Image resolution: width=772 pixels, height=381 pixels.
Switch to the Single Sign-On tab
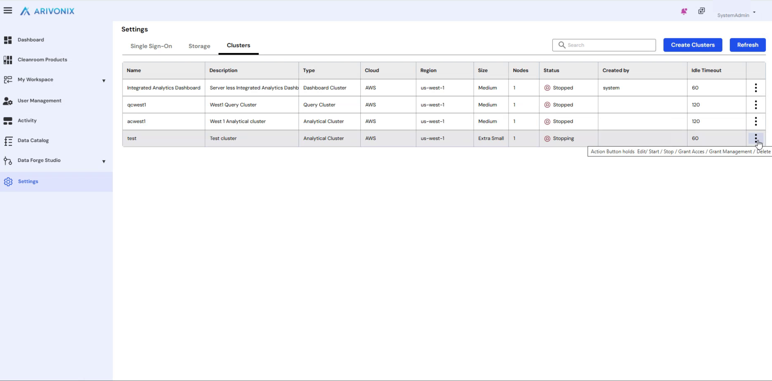151,46
